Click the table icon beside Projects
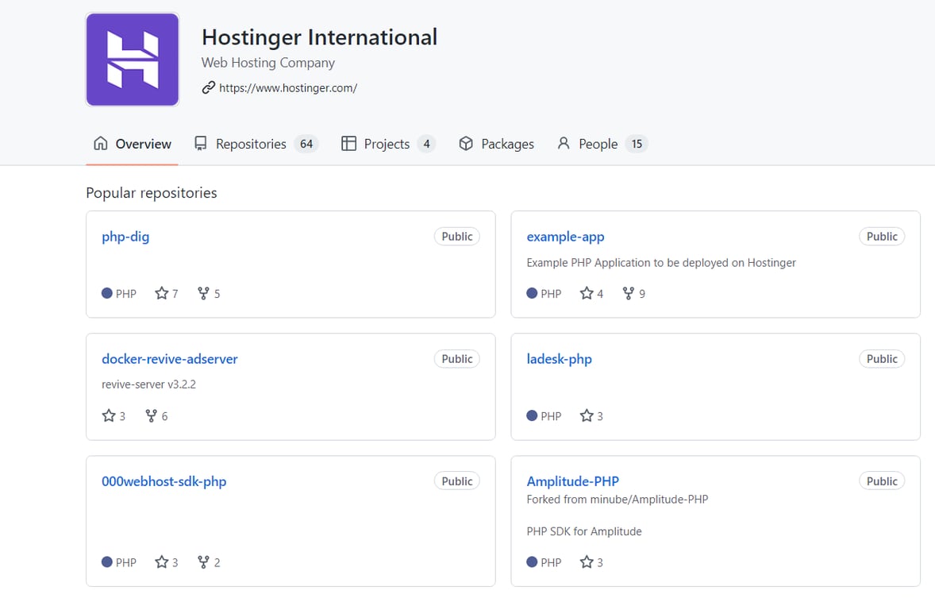The height and width of the screenshot is (610, 935). [x=349, y=144]
